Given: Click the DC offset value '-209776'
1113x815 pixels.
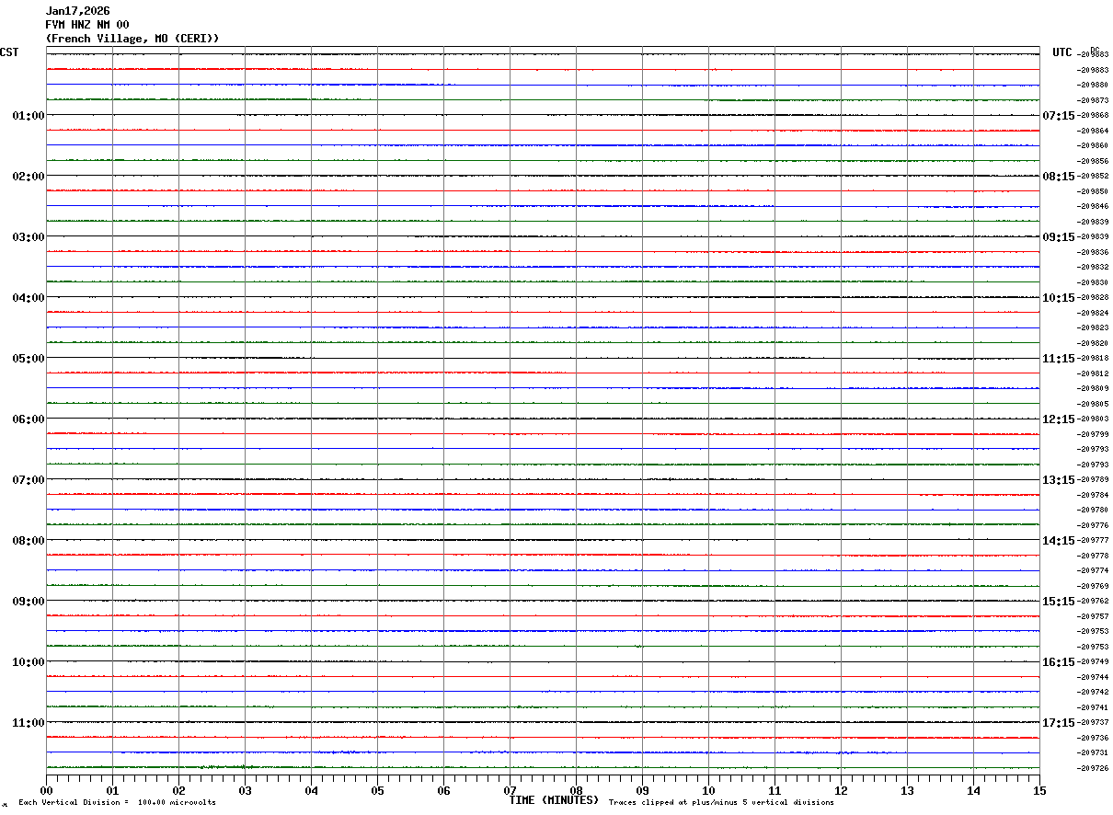Looking at the screenshot, I should (x=1094, y=525).
